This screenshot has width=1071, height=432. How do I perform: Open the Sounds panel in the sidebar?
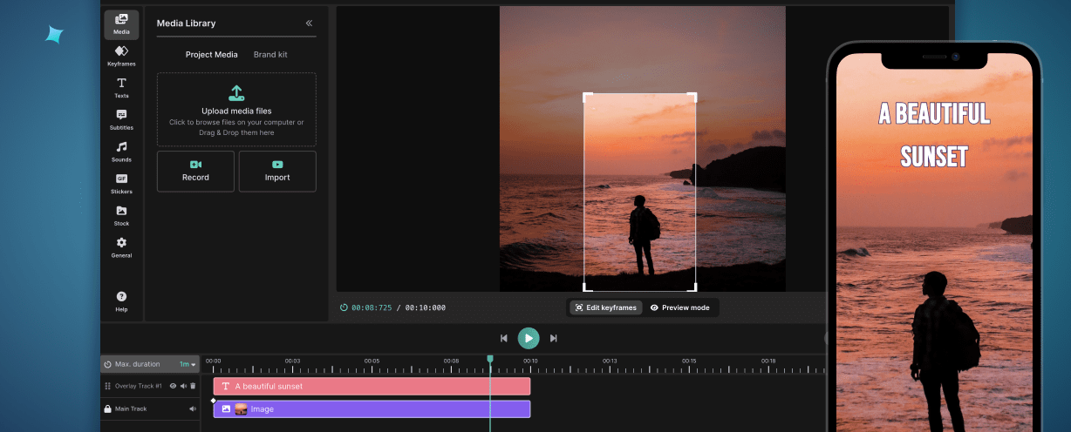click(121, 152)
